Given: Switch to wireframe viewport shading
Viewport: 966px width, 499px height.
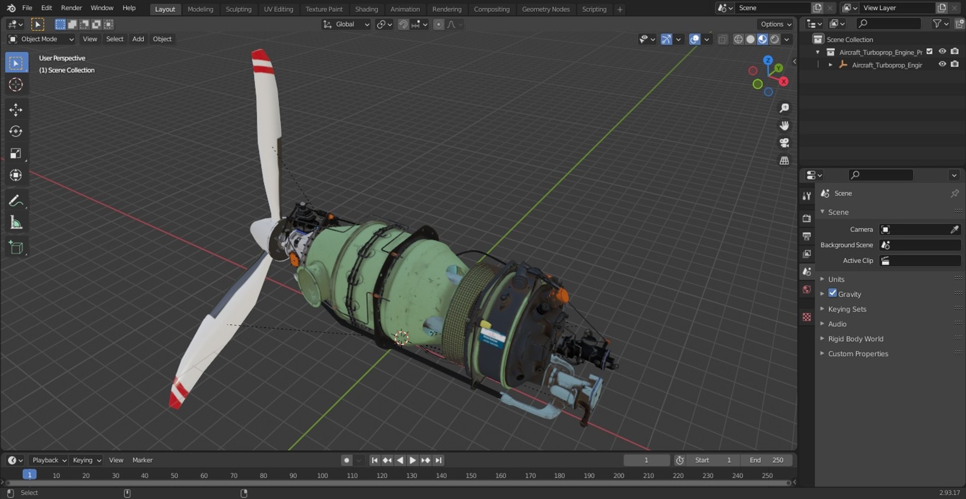Looking at the screenshot, I should (x=738, y=39).
